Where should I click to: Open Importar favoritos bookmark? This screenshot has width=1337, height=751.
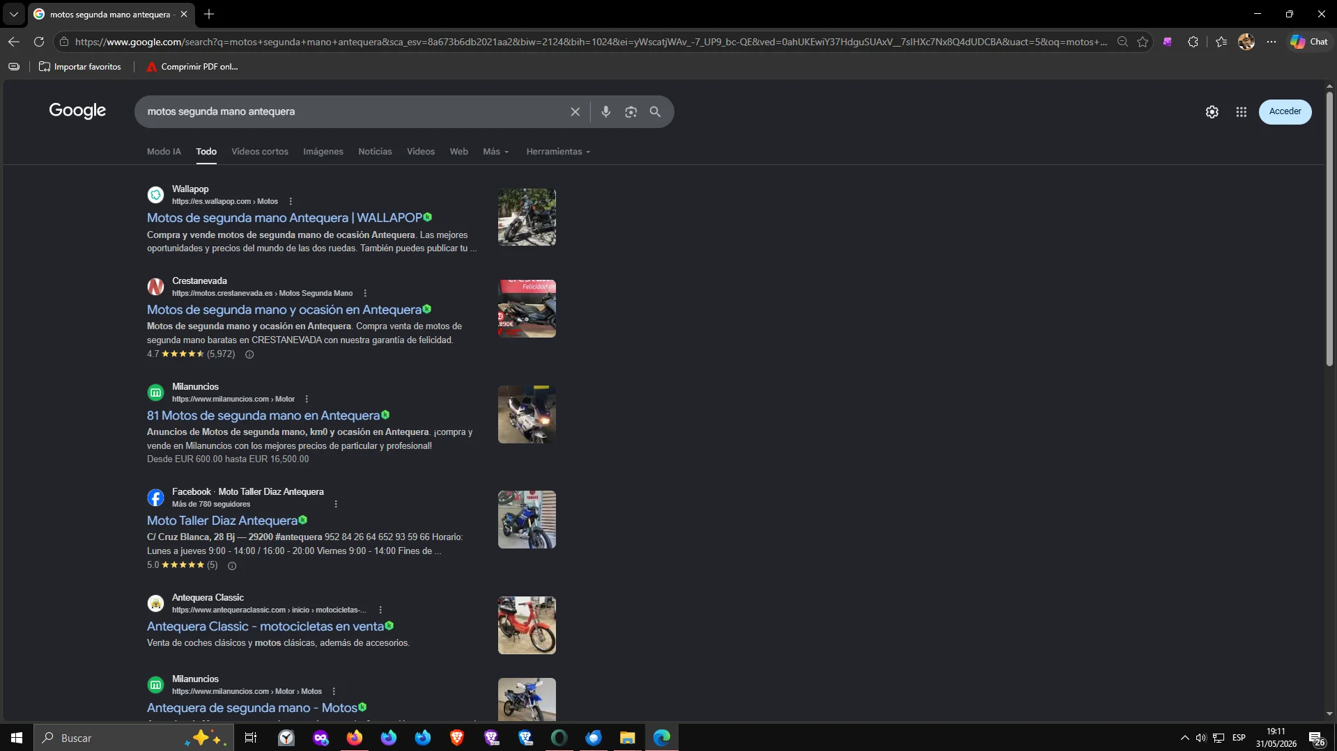pyautogui.click(x=80, y=67)
